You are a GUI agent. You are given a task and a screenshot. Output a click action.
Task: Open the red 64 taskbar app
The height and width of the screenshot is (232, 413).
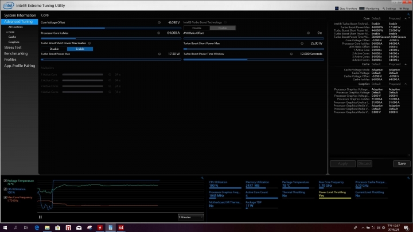tap(121, 227)
